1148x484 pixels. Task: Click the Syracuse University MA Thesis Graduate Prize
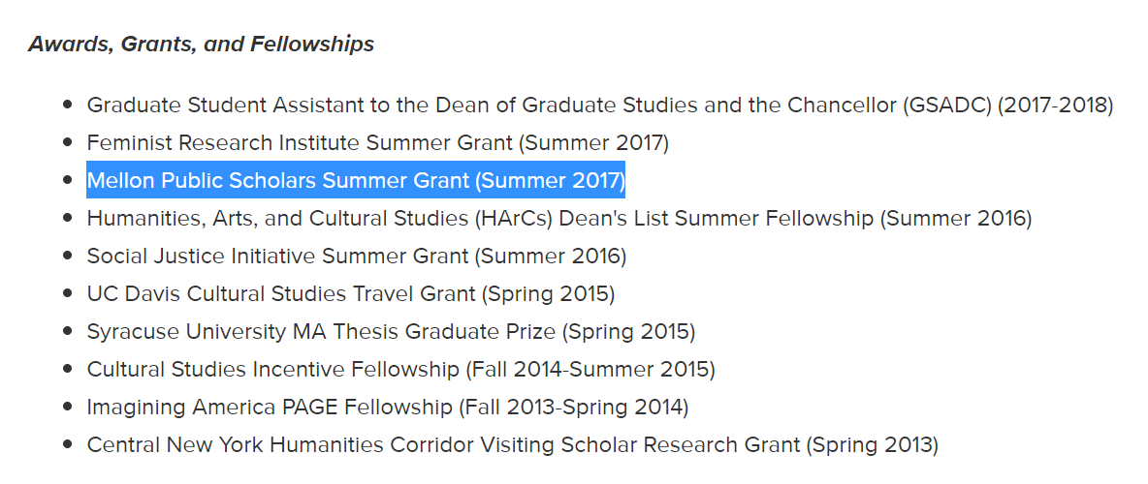pos(391,332)
